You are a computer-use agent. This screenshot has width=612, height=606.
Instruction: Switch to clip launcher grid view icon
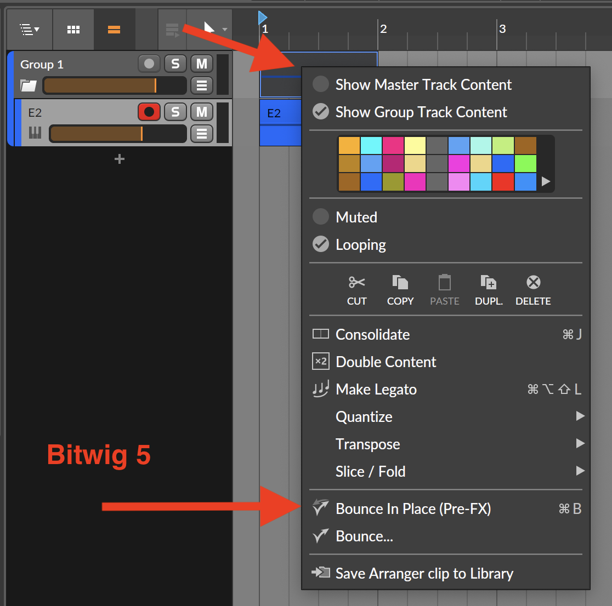tap(73, 29)
